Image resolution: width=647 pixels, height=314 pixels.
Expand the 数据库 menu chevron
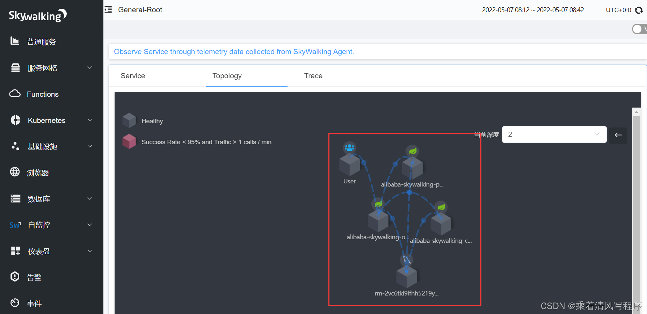tap(90, 198)
